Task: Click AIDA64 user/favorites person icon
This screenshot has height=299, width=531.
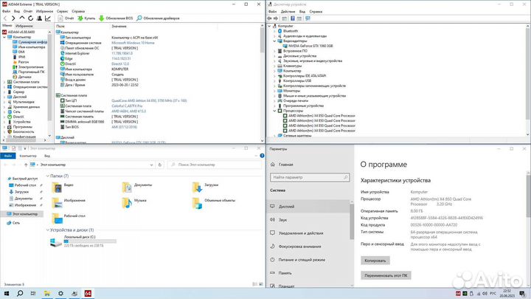Action: tap(39, 18)
